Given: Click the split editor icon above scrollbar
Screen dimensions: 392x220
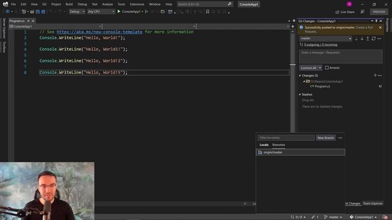Looking at the screenshot, I should coord(293,26).
